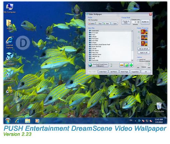Click Video Wallpaper tray icon
Image resolution: width=170 pixels, height=144 pixels.
(139, 121)
